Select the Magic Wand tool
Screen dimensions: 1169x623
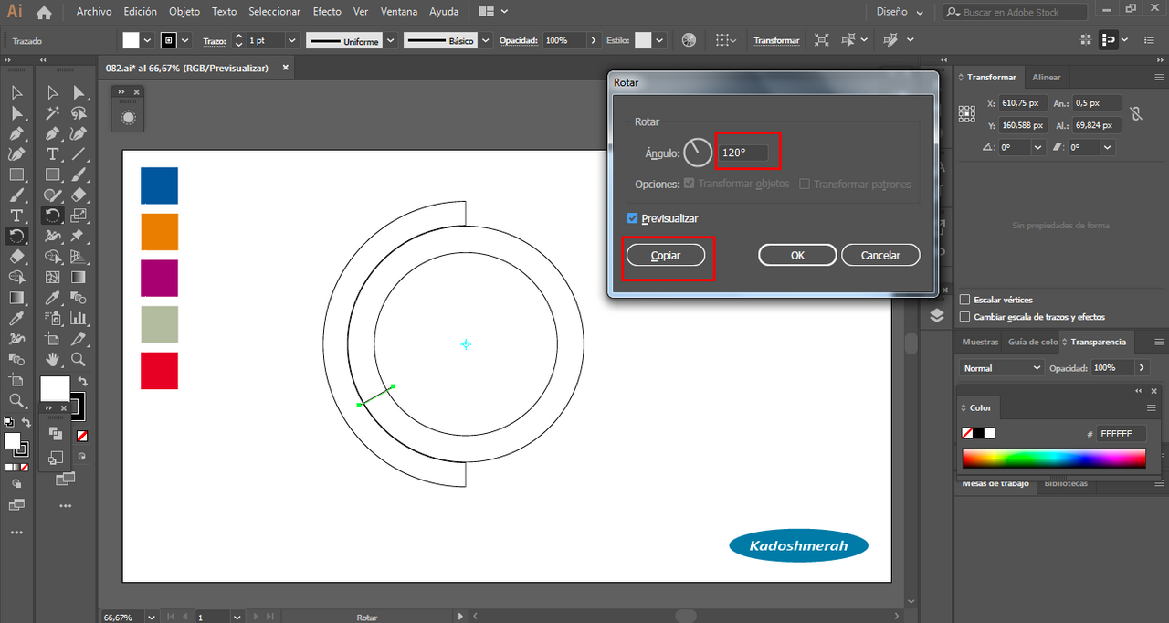pos(53,113)
